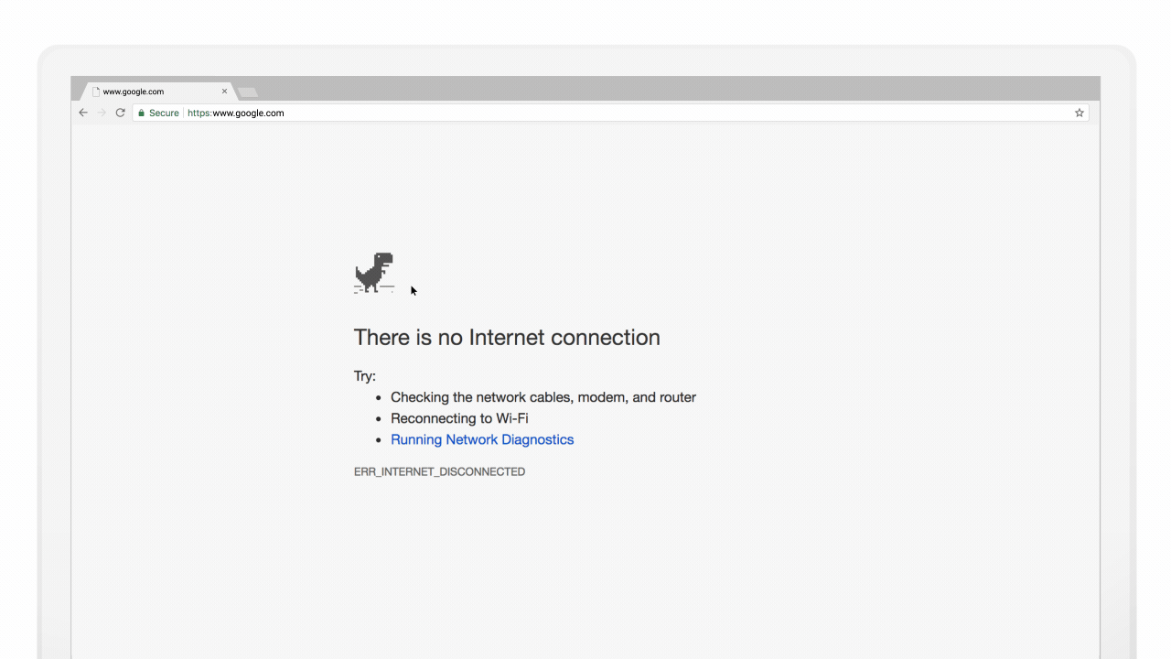Image resolution: width=1171 pixels, height=659 pixels.
Task: Bookmark this page with the star icon
Action: (x=1080, y=113)
